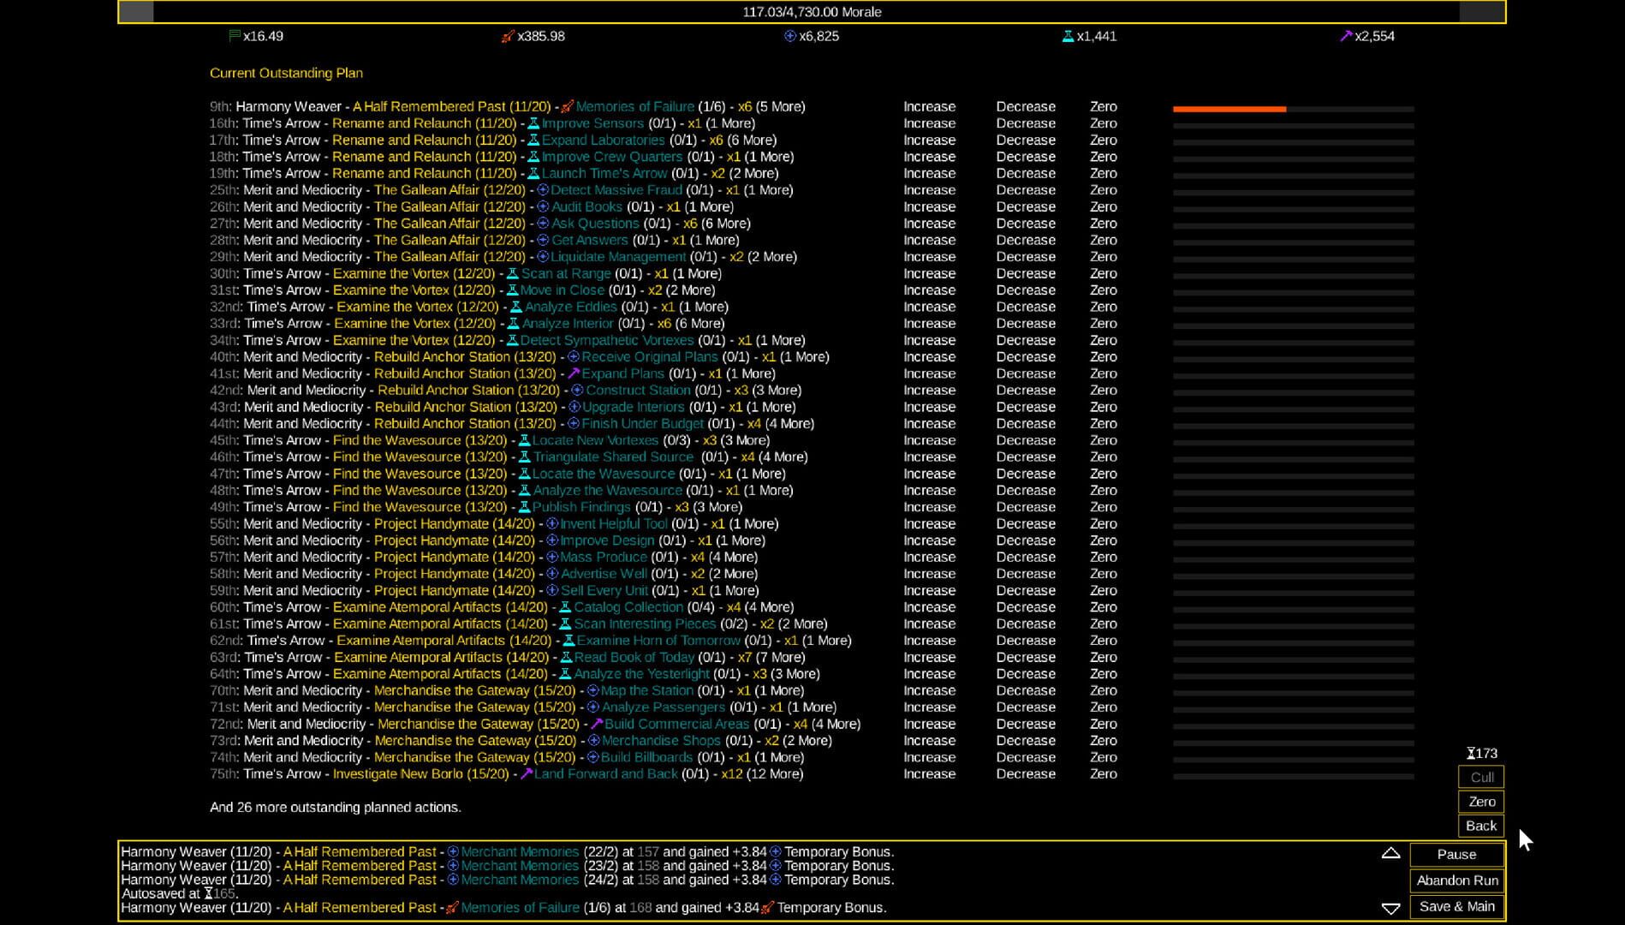1625x925 pixels.
Task: Click the cyan flask resource icon
Action: [x=1068, y=36]
